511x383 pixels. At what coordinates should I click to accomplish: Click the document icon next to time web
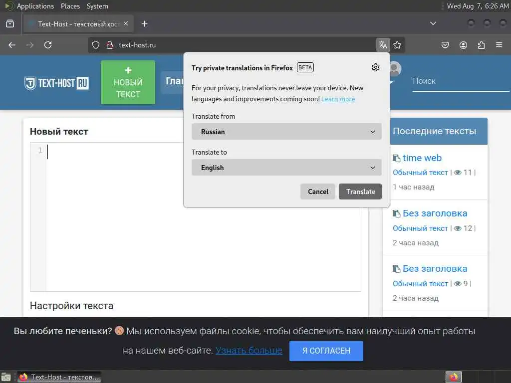[x=396, y=158]
